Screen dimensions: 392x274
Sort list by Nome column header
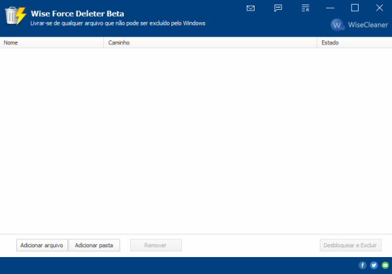[x=52, y=42]
